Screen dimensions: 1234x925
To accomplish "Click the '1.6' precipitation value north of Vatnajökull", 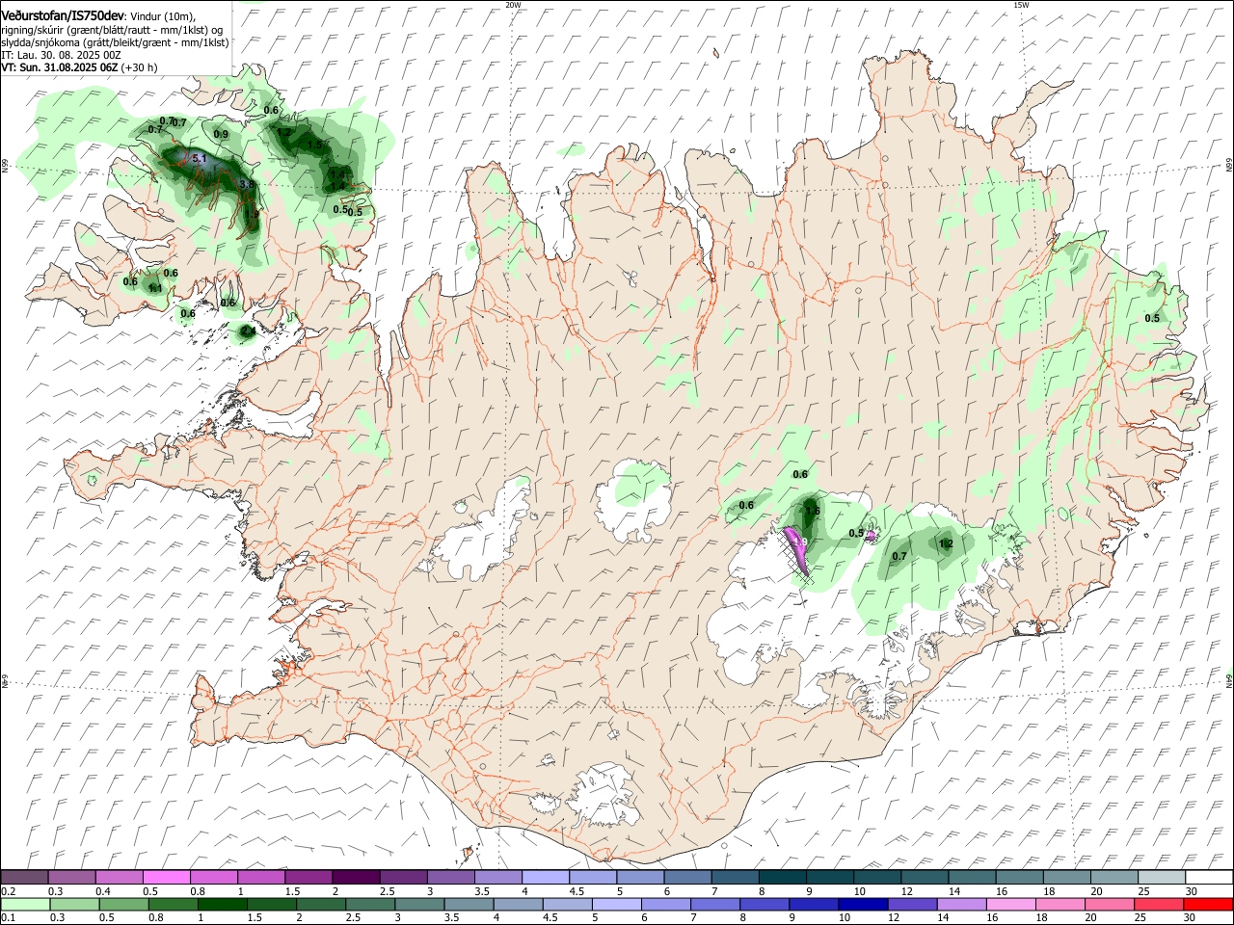I will tap(812, 511).
